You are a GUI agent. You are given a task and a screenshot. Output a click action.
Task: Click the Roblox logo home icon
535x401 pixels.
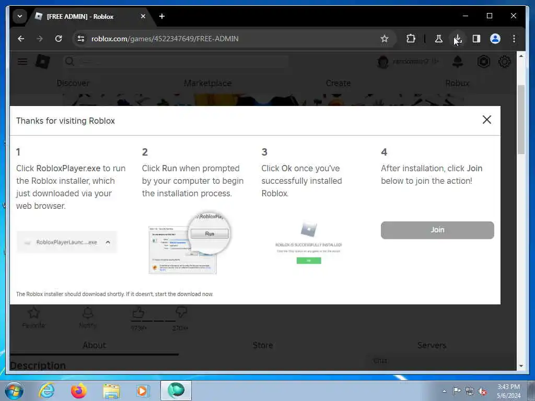(43, 62)
